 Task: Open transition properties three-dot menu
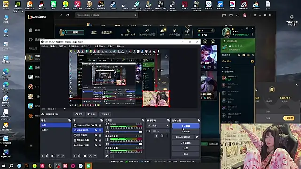[x=167, y=136]
